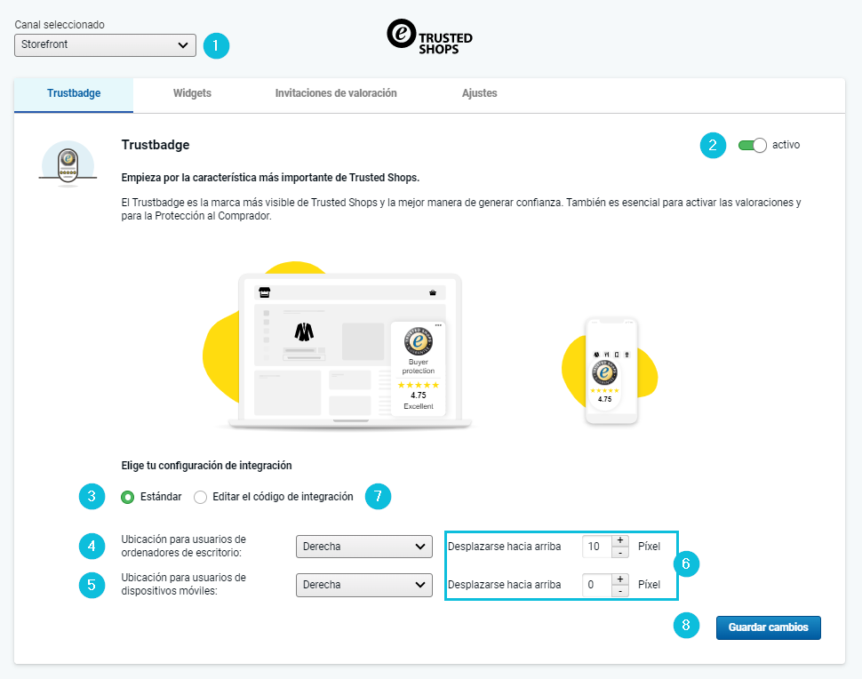Increase mobile offset with plus stepper

click(x=620, y=579)
